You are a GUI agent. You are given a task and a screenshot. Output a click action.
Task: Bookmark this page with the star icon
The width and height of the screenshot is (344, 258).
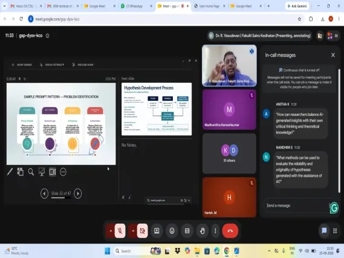coord(299,19)
